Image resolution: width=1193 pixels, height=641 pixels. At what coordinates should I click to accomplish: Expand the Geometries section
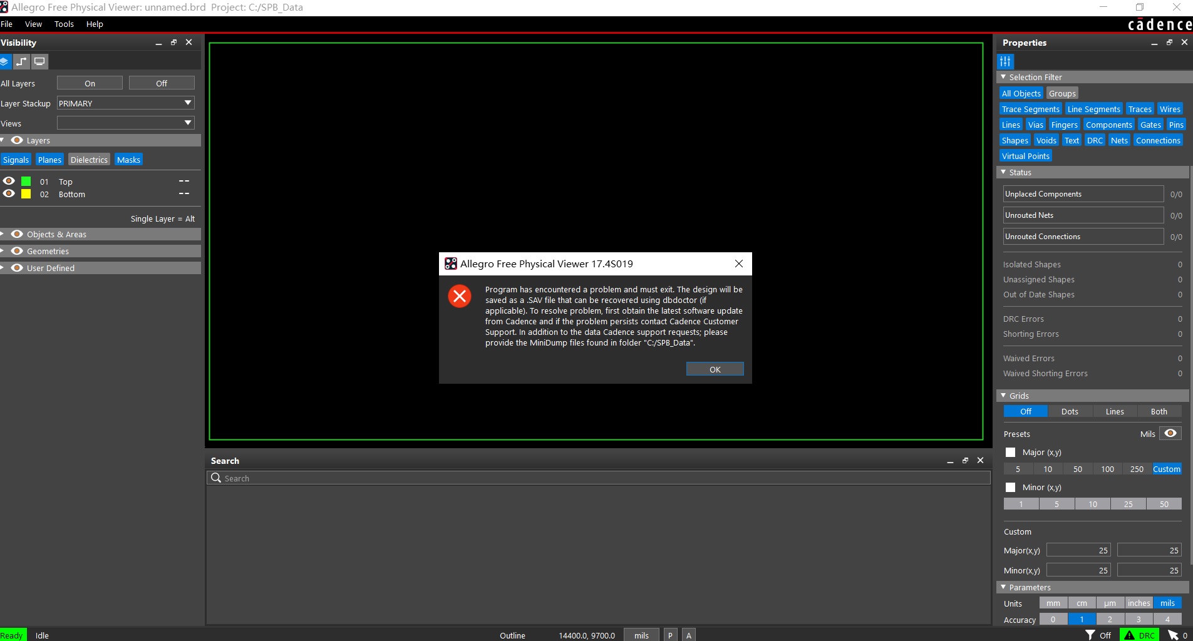pyautogui.click(x=3, y=251)
